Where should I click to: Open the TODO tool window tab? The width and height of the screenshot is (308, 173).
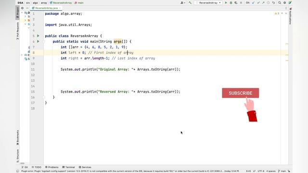37,167
